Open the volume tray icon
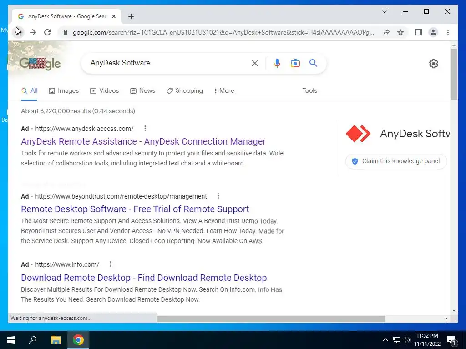This screenshot has height=349, width=466. pyautogui.click(x=407, y=340)
